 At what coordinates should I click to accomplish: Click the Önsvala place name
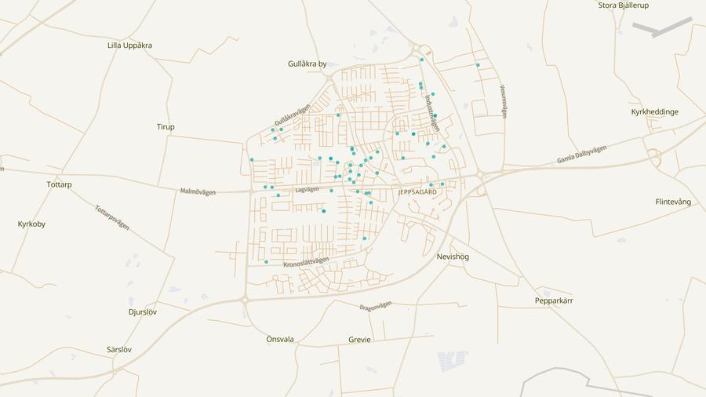(280, 340)
